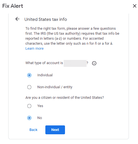Select the No radio button for US citizenship
Viewport: 138px width, 144px height.
29,118
